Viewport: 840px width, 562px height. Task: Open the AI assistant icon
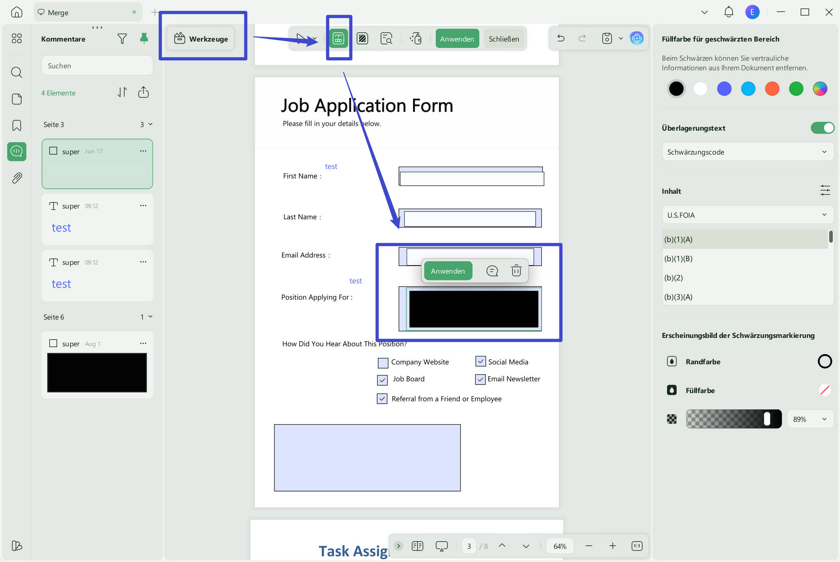(636, 38)
